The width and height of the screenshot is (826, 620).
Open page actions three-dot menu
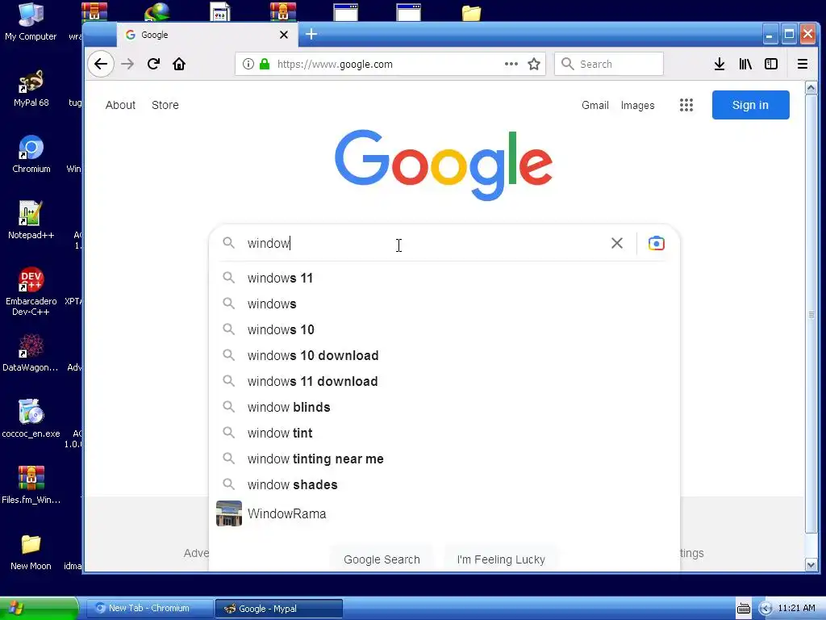coord(511,64)
